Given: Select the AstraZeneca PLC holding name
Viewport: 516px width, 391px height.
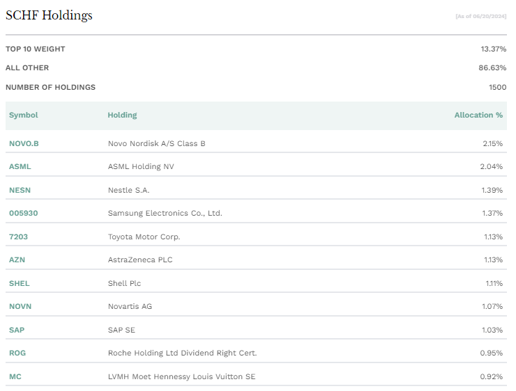Looking at the screenshot, I should pyautogui.click(x=140, y=260).
